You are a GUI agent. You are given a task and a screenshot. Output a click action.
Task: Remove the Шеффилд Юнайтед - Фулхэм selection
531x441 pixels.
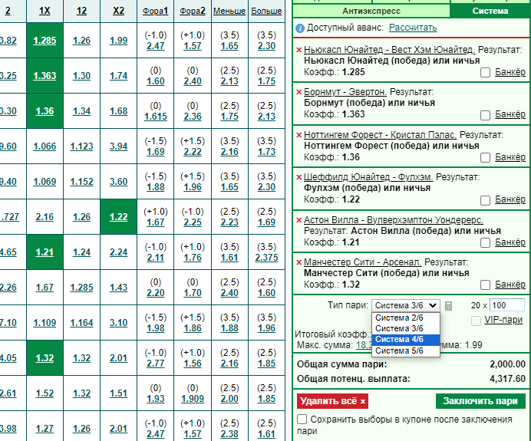(x=298, y=177)
